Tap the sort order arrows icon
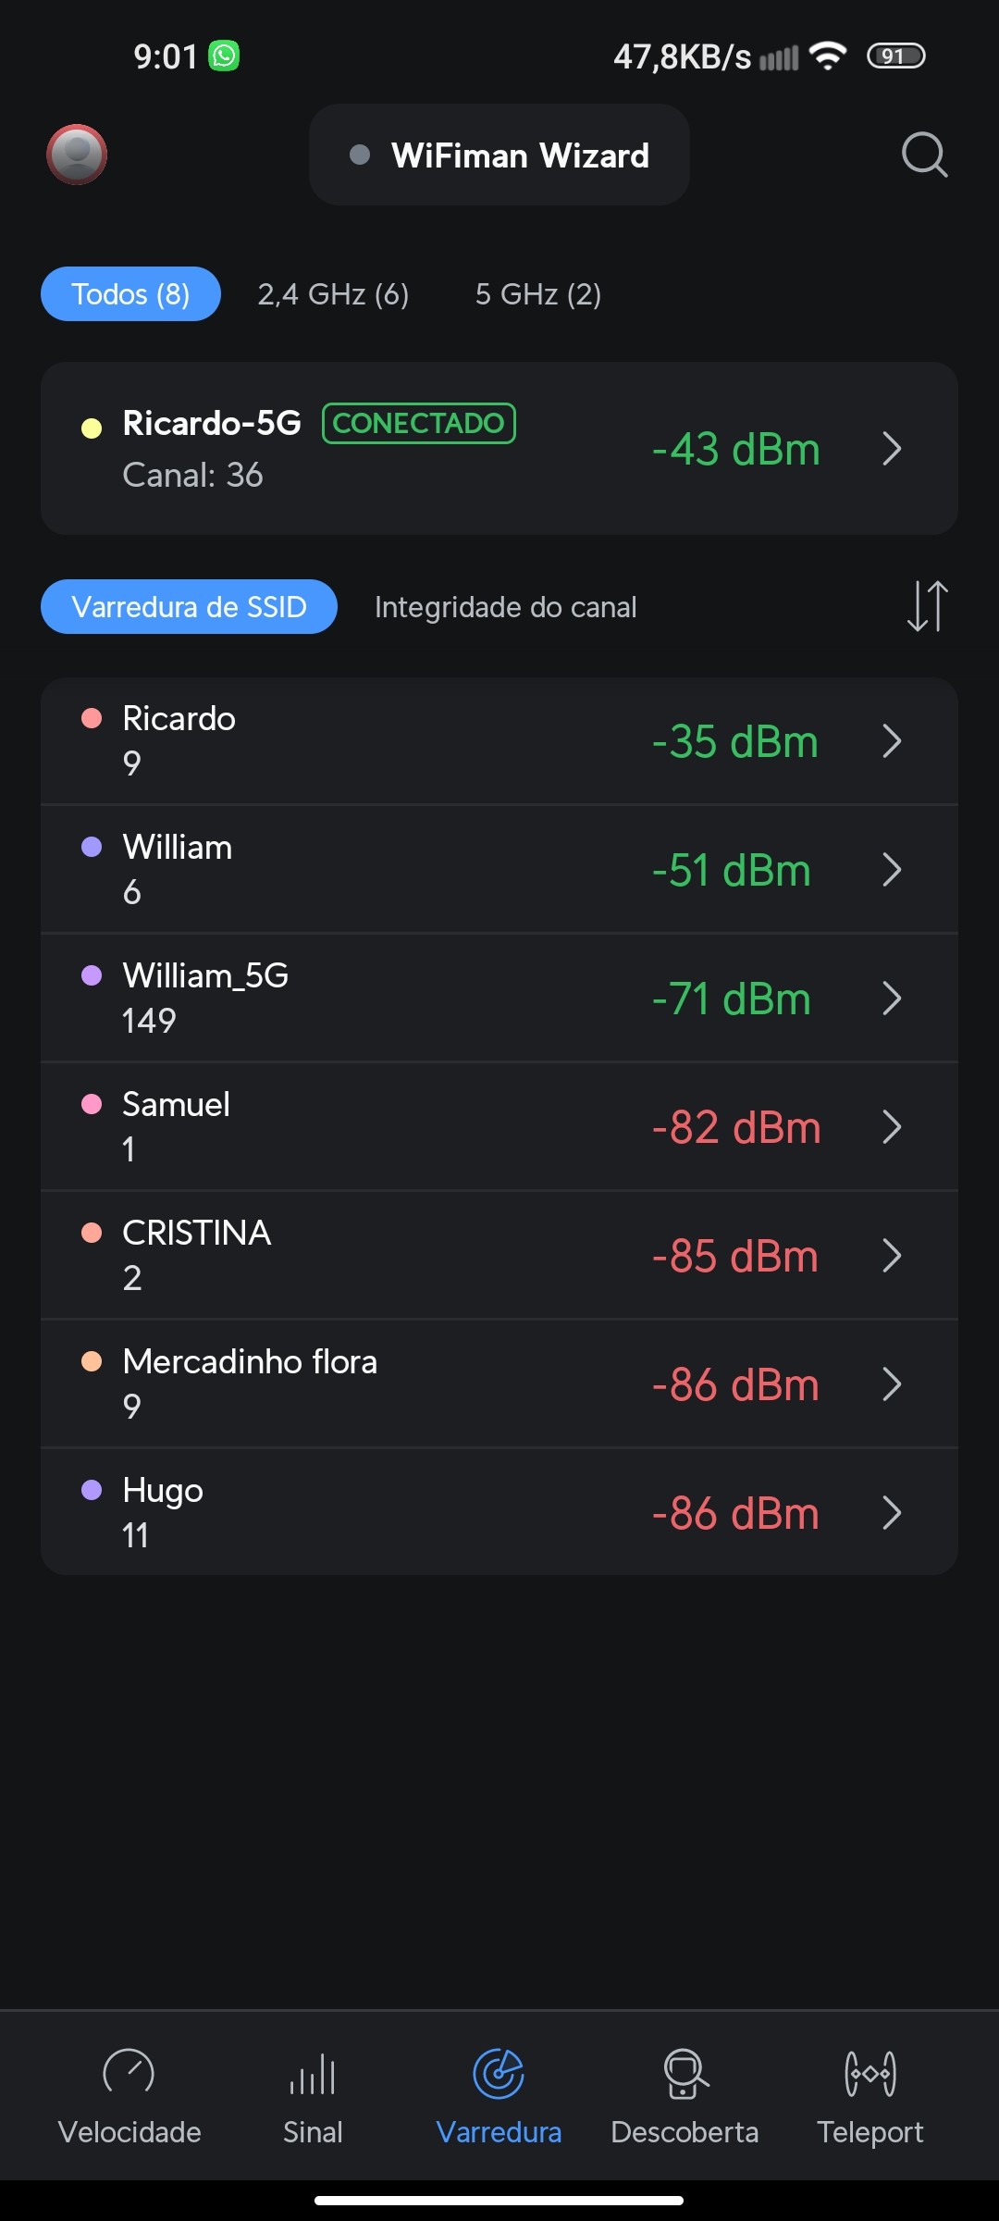This screenshot has width=999, height=2221. pos(927,606)
